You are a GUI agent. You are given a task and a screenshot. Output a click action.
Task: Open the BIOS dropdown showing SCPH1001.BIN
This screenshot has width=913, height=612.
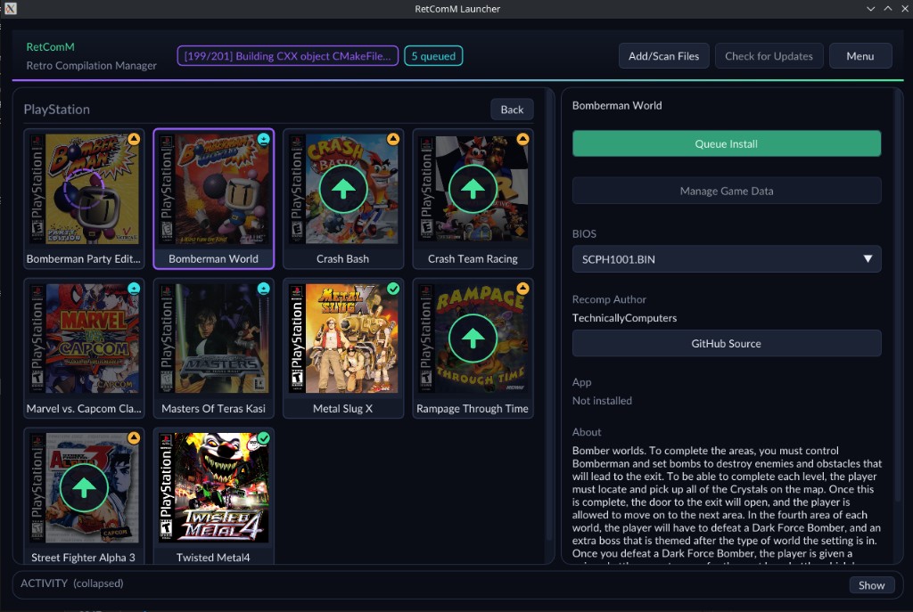click(726, 259)
